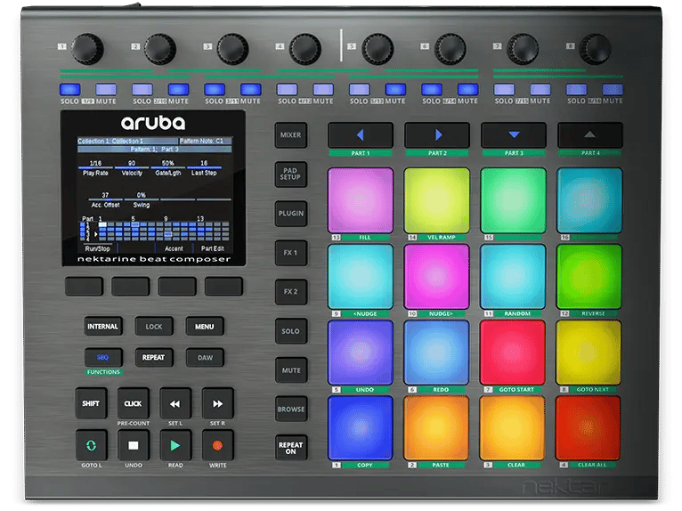Tap the REDO pad 6
The height and width of the screenshot is (511, 682).
point(436,353)
